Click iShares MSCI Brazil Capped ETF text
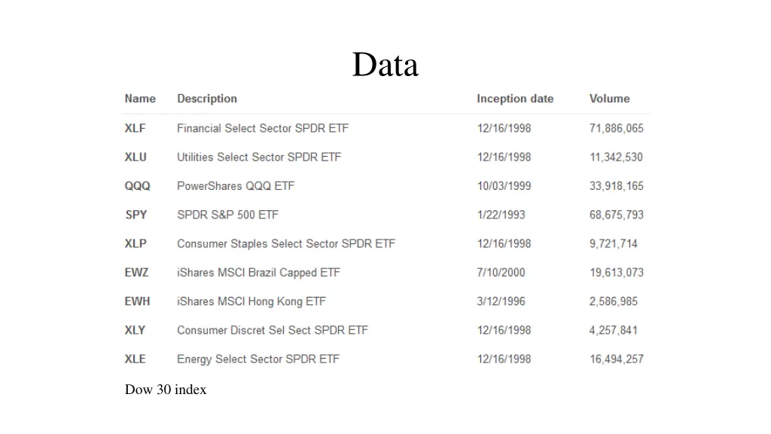 258,273
